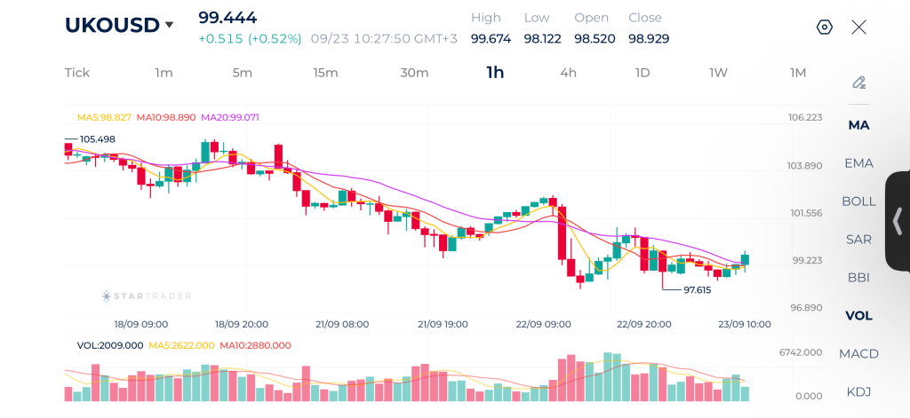Toggle the VOL sub-indicator
The width and height of the screenshot is (910, 418).
pyautogui.click(x=859, y=316)
